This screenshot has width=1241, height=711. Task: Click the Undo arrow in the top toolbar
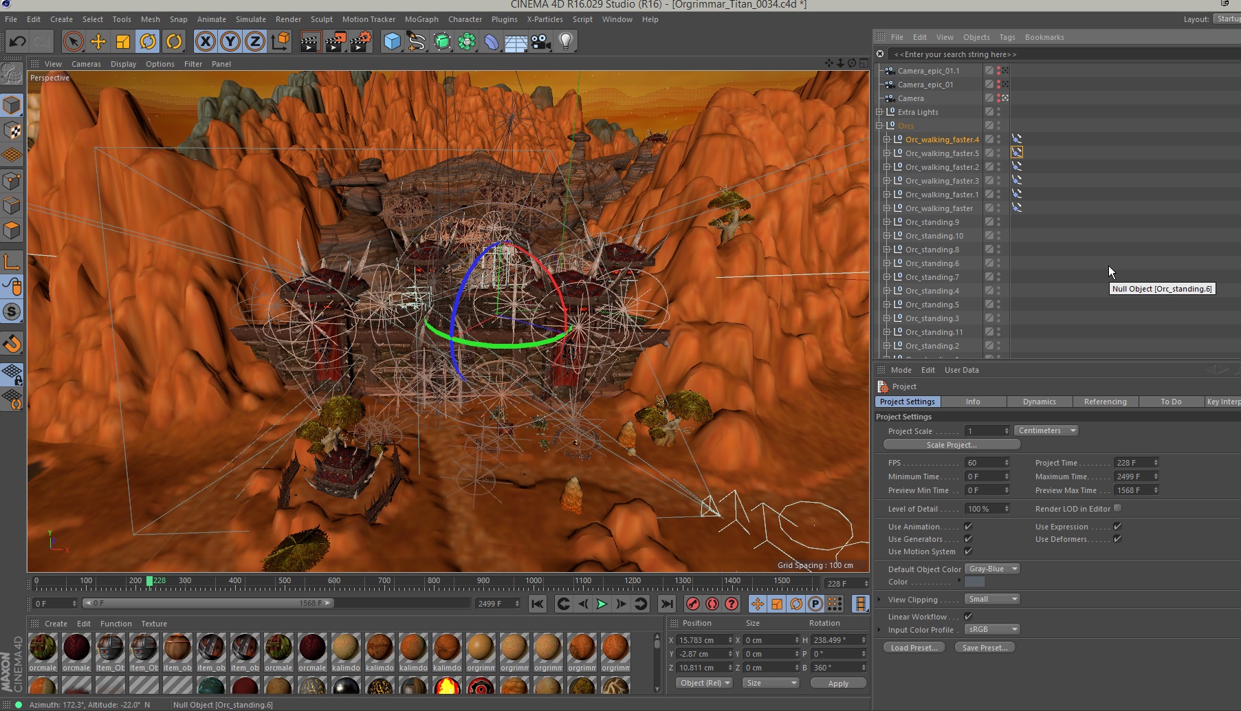coord(17,42)
